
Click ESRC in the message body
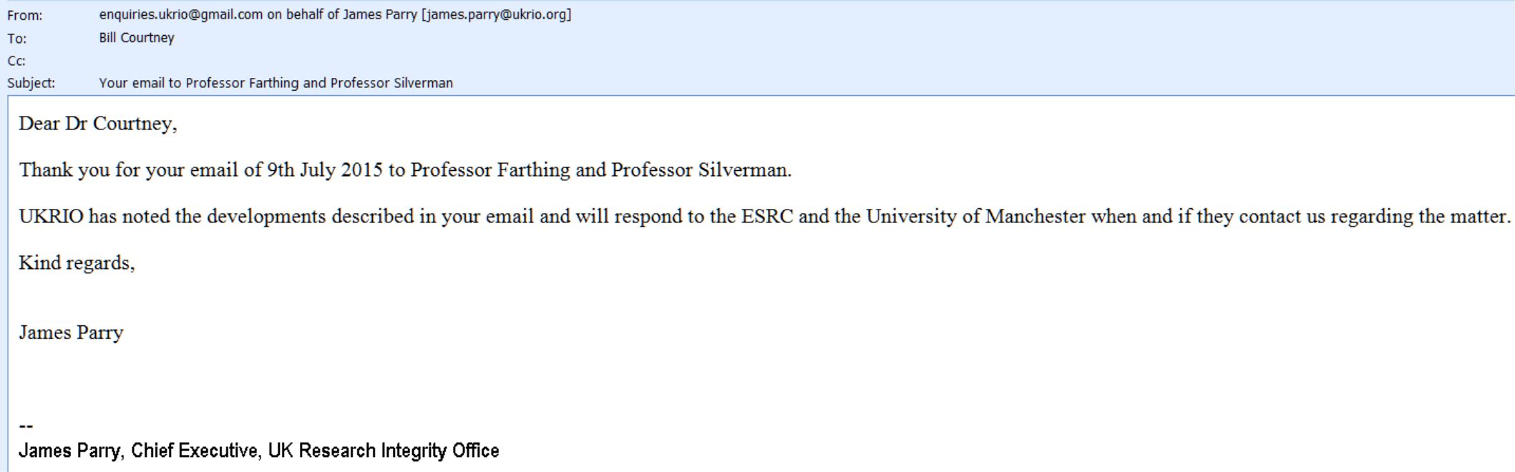(767, 217)
